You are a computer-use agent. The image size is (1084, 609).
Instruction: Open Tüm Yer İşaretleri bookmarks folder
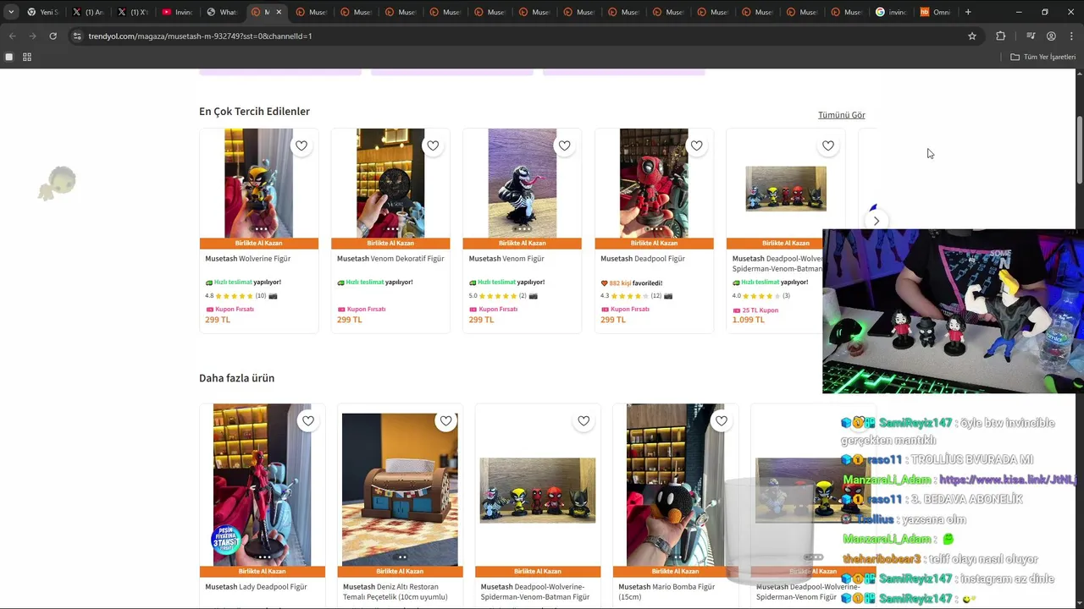[x=1043, y=57]
